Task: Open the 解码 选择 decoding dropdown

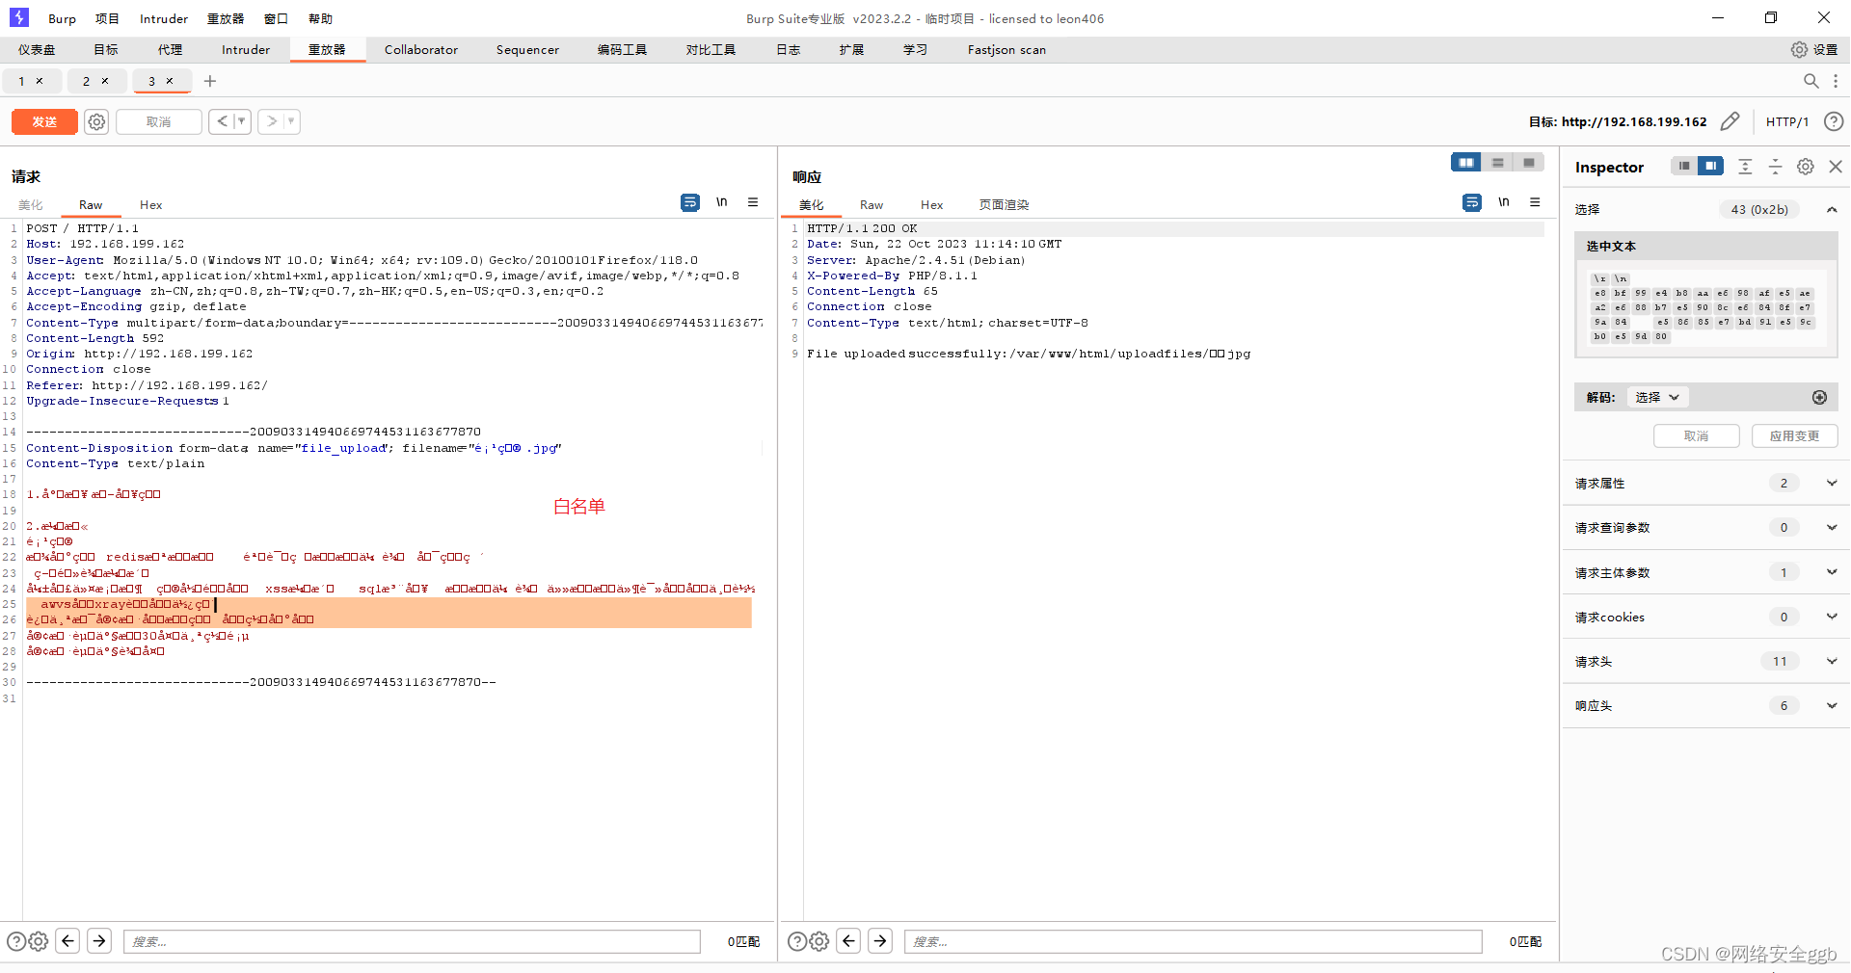Action: click(x=1657, y=397)
